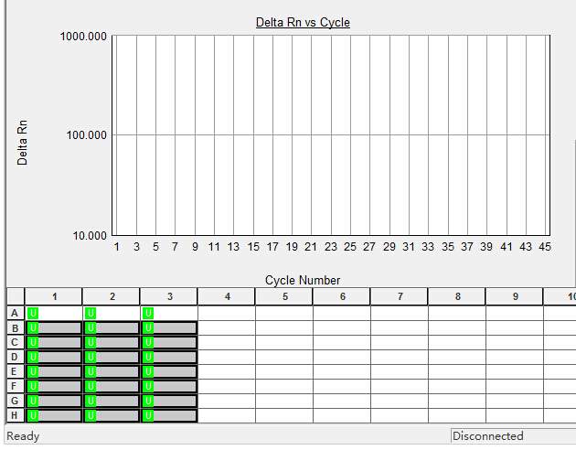Select plate column 7 header

pyautogui.click(x=400, y=296)
